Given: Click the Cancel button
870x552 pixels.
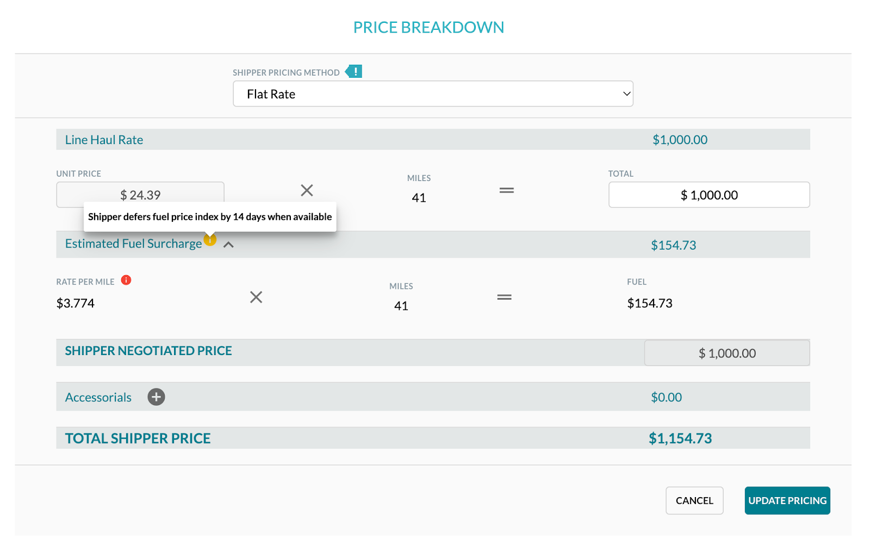Looking at the screenshot, I should coord(694,500).
